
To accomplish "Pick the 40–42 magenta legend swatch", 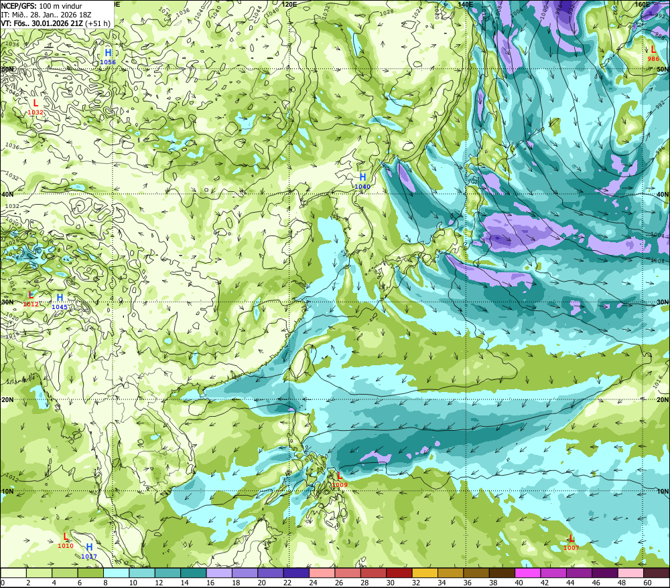I will pos(528,573).
